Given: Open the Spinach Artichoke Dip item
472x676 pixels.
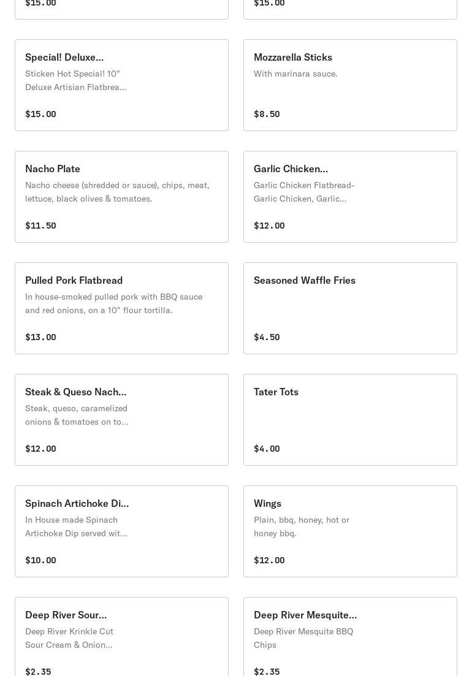Looking at the screenshot, I should (121, 531).
